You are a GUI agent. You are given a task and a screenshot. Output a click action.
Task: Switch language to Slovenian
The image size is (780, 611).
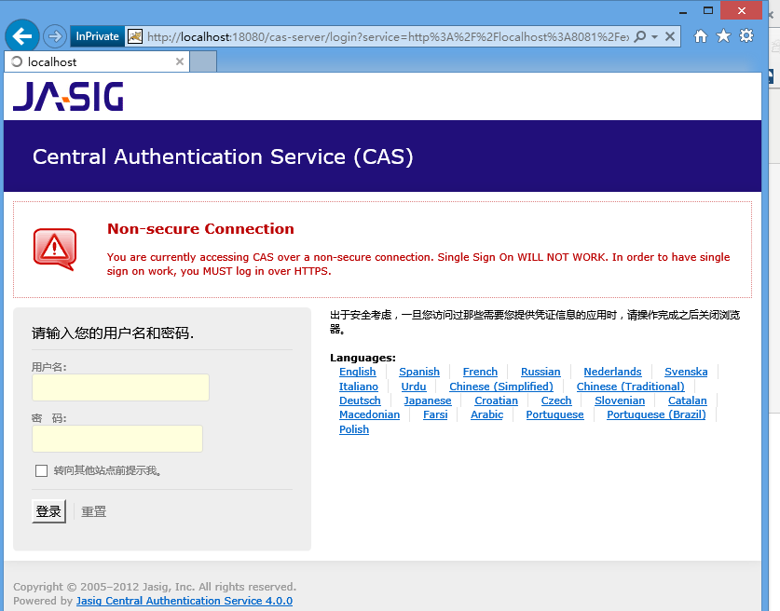(620, 401)
